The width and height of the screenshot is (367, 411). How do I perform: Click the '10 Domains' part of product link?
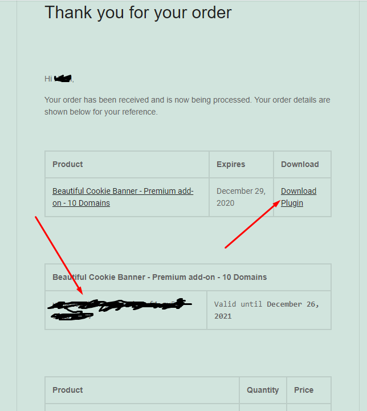[x=88, y=203]
